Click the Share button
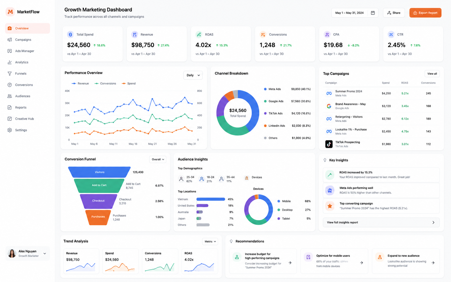451x282 pixels. tap(394, 13)
